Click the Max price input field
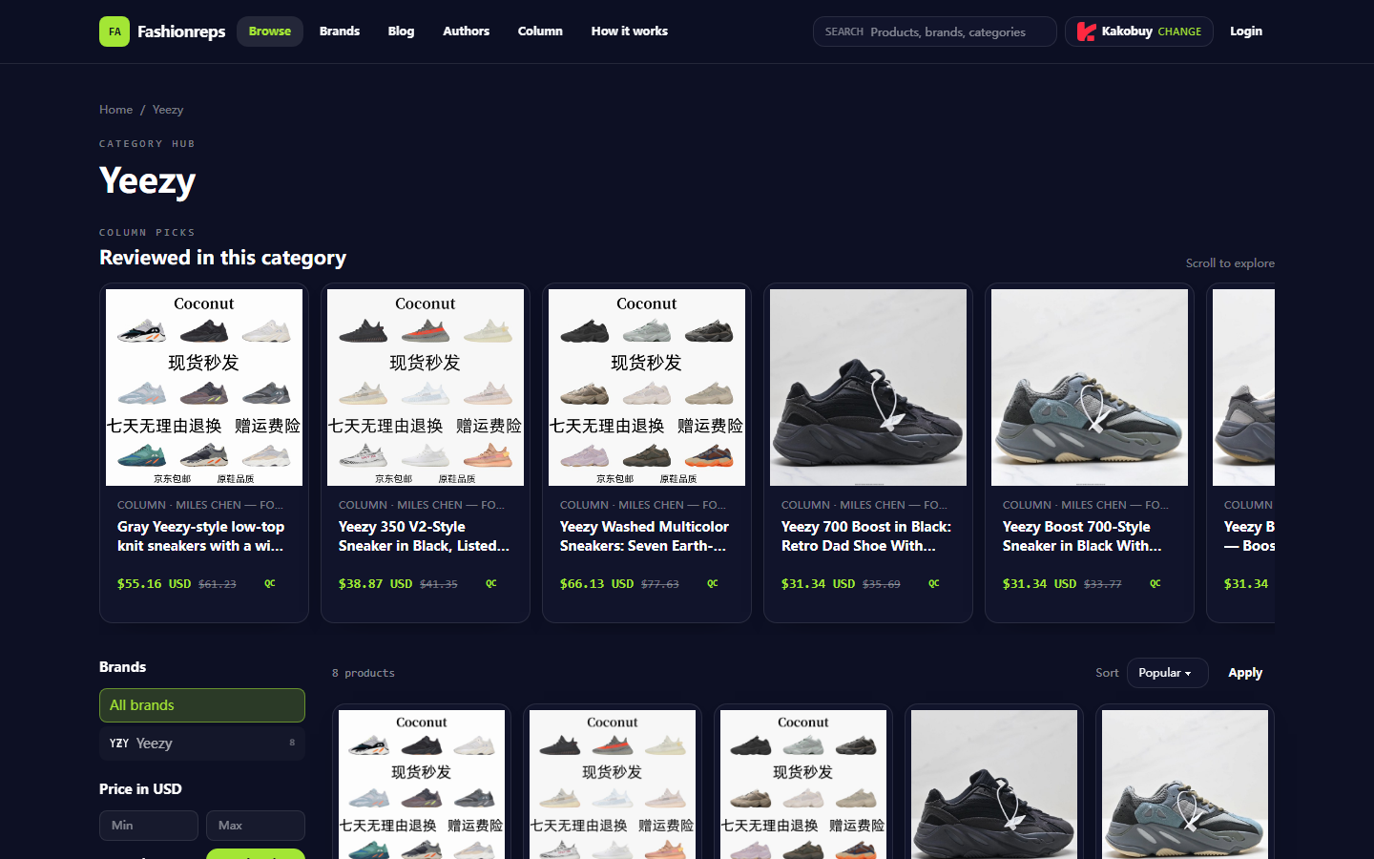 [256, 826]
